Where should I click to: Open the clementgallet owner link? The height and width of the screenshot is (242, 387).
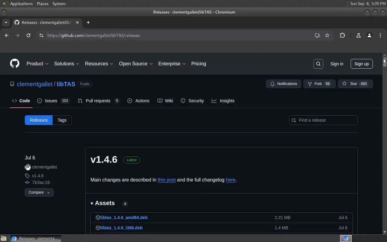(35, 84)
